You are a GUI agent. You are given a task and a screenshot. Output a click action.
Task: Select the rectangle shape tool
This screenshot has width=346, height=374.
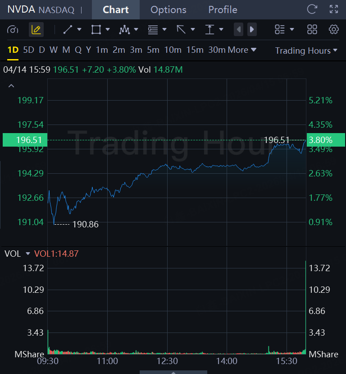[x=96, y=30]
